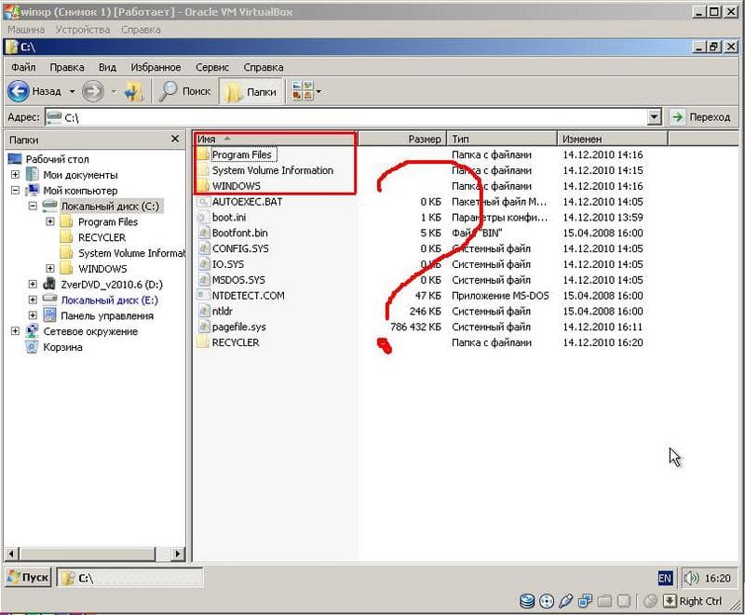Click the Up one folder icon
745x615 pixels.
(x=134, y=91)
